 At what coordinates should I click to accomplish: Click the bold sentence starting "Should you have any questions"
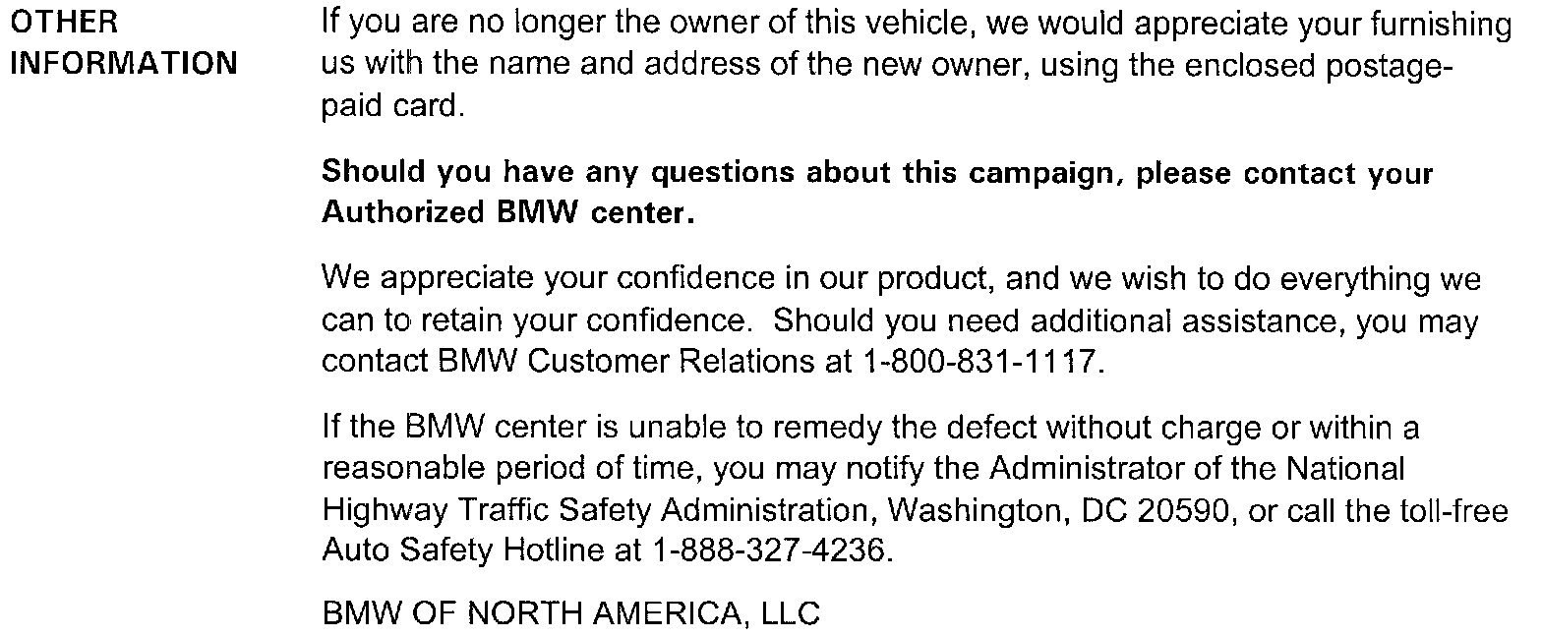click(876, 173)
